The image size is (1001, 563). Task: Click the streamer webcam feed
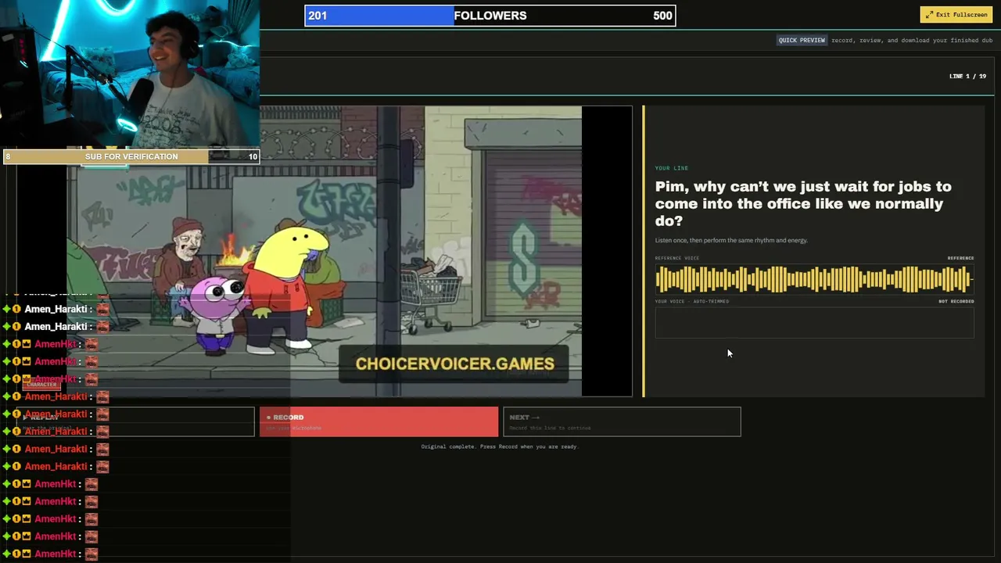pyautogui.click(x=130, y=74)
